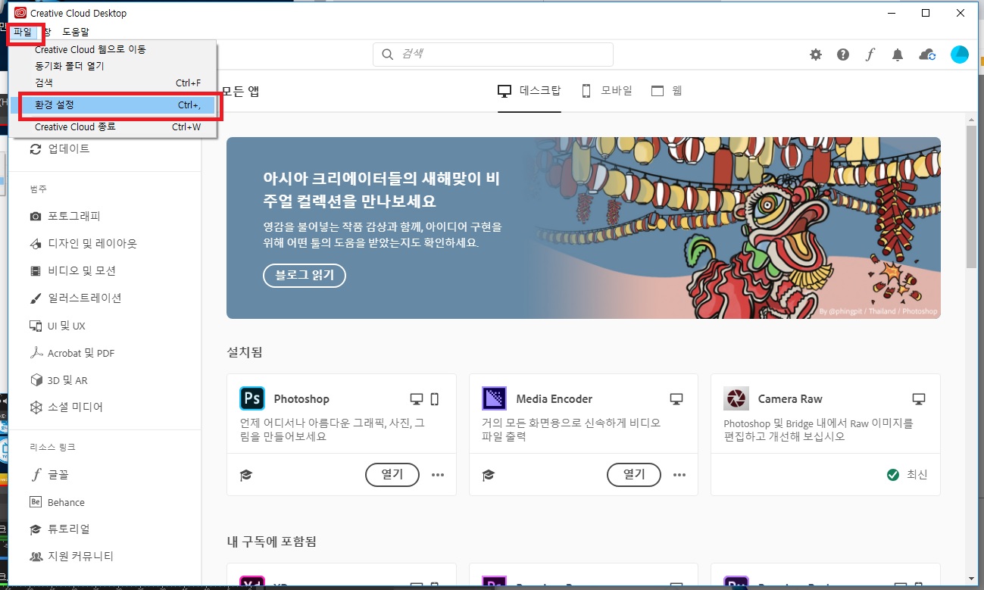Click the main content vertical scrollbar
Image resolution: width=984 pixels, height=590 pixels.
[971, 197]
